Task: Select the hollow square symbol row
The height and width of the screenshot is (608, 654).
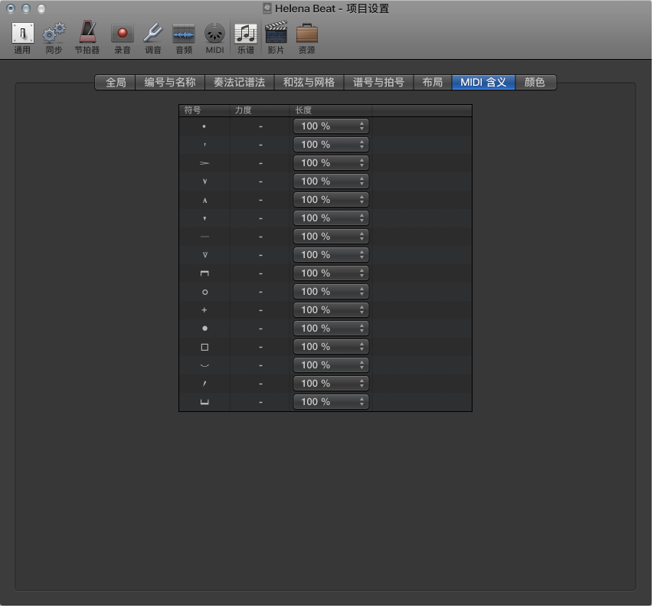Action: pyautogui.click(x=204, y=347)
